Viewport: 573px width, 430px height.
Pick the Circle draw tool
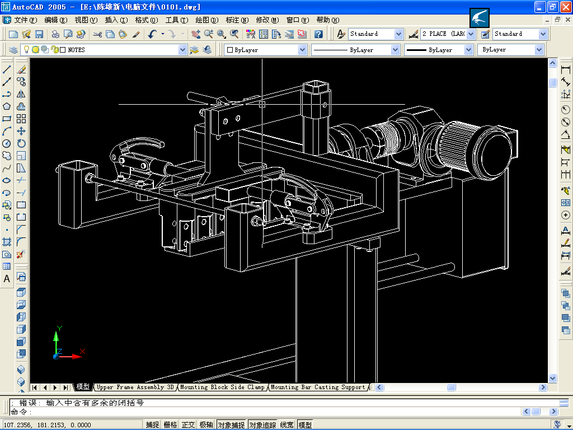pos(7,143)
